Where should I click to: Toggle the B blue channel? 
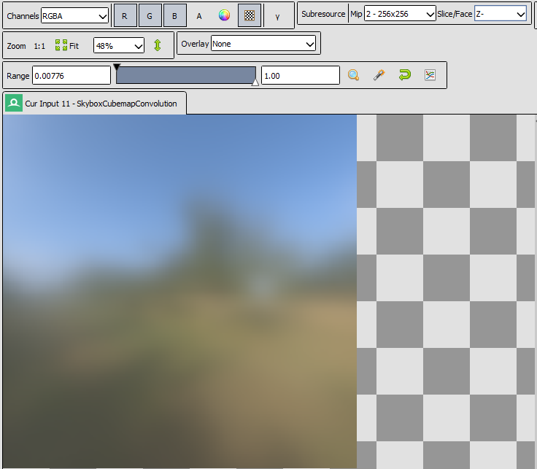pos(175,15)
